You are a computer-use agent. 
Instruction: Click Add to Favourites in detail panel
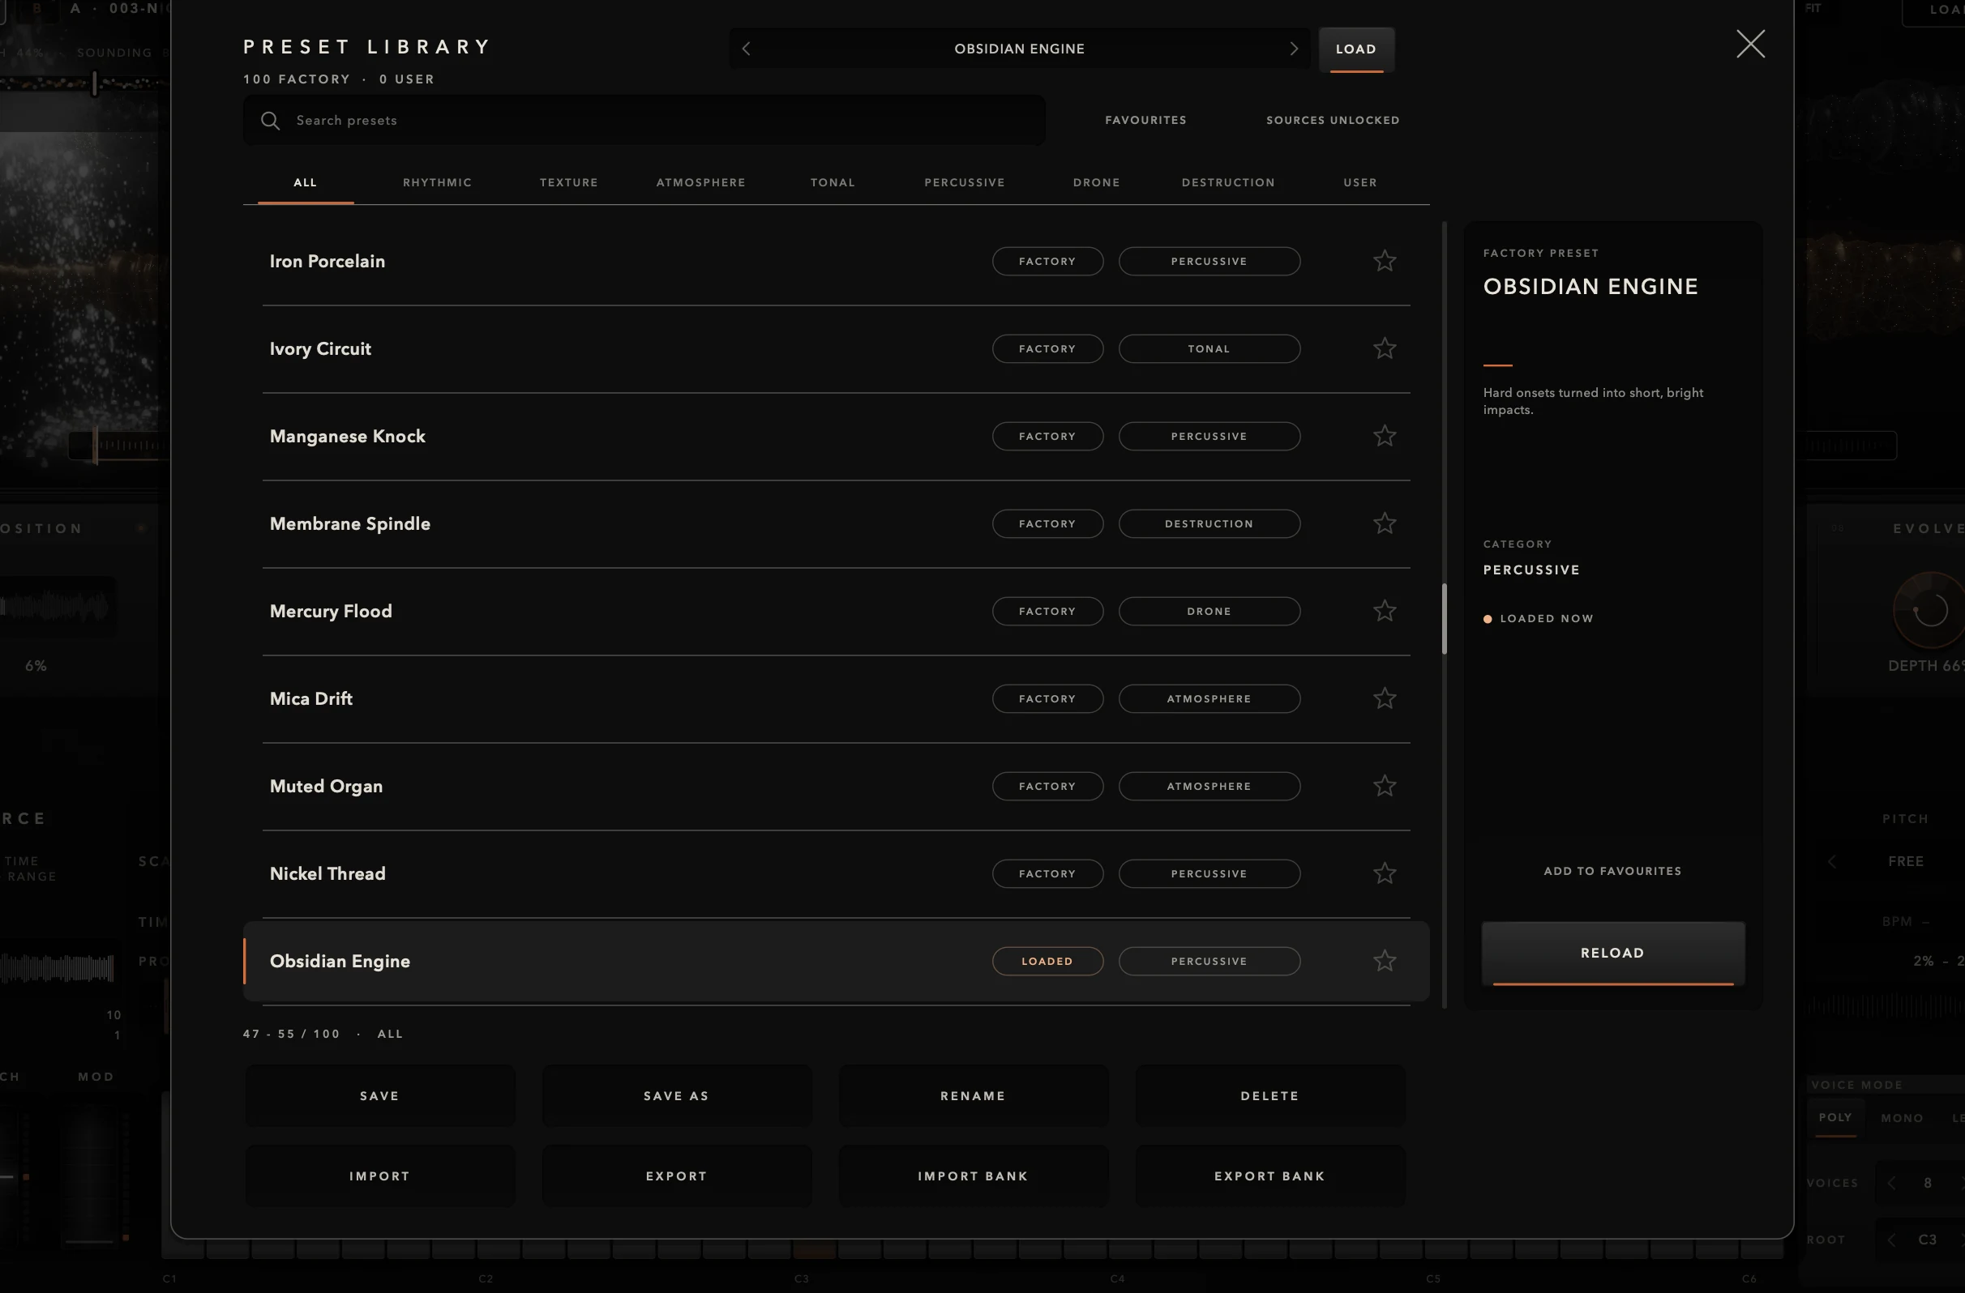(1612, 871)
